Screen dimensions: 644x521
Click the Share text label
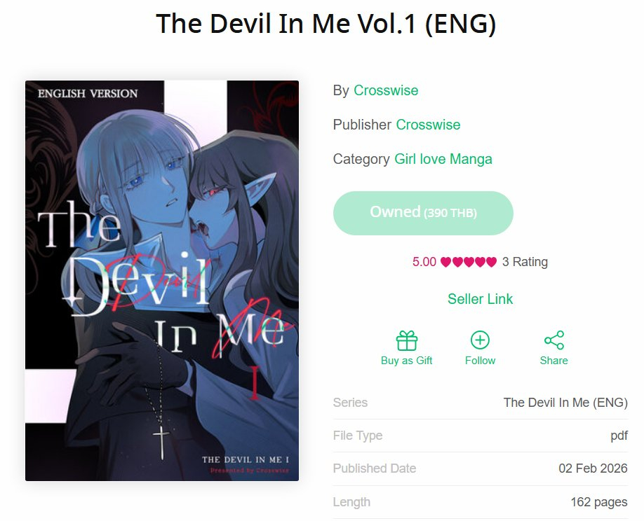[554, 361]
